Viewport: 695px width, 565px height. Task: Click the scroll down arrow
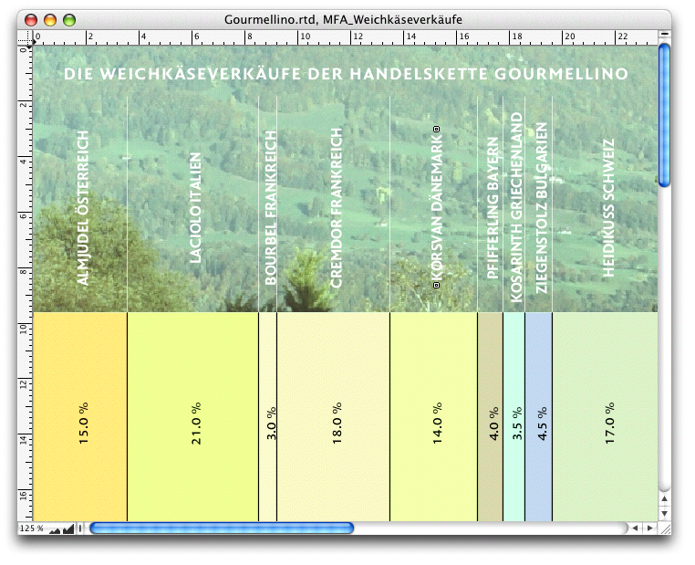664,514
